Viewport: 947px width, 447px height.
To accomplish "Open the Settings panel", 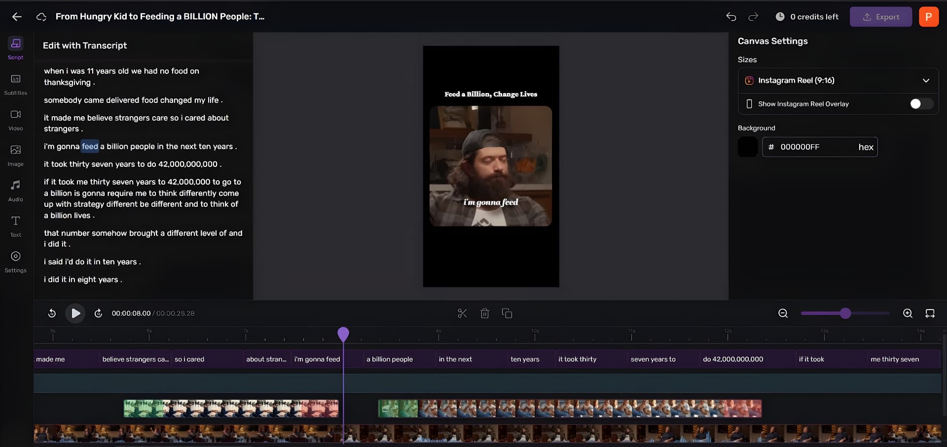I will coord(15,261).
